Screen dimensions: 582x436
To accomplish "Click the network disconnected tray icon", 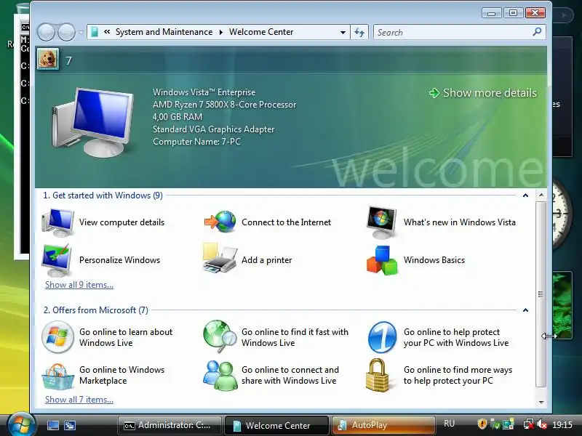I will (528, 424).
